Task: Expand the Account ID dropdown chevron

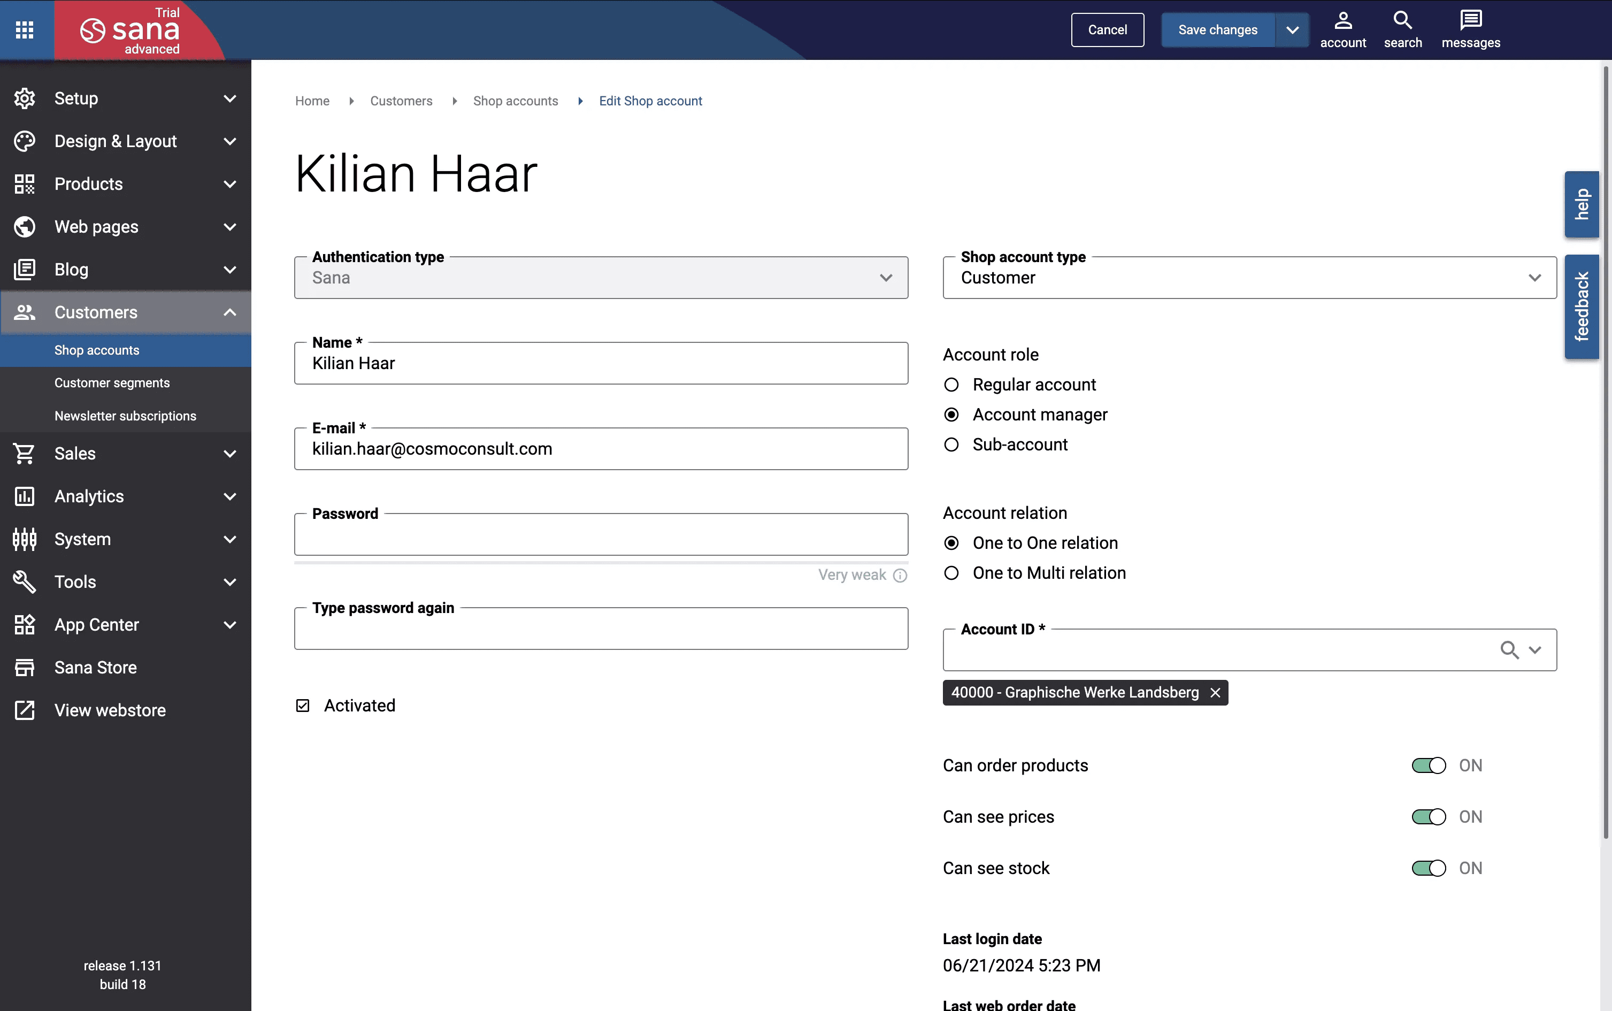Action: [1534, 650]
